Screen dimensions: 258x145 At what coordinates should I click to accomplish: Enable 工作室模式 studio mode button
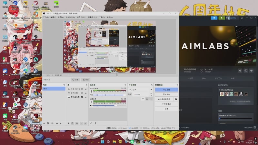pyautogui.click(x=166, y=104)
